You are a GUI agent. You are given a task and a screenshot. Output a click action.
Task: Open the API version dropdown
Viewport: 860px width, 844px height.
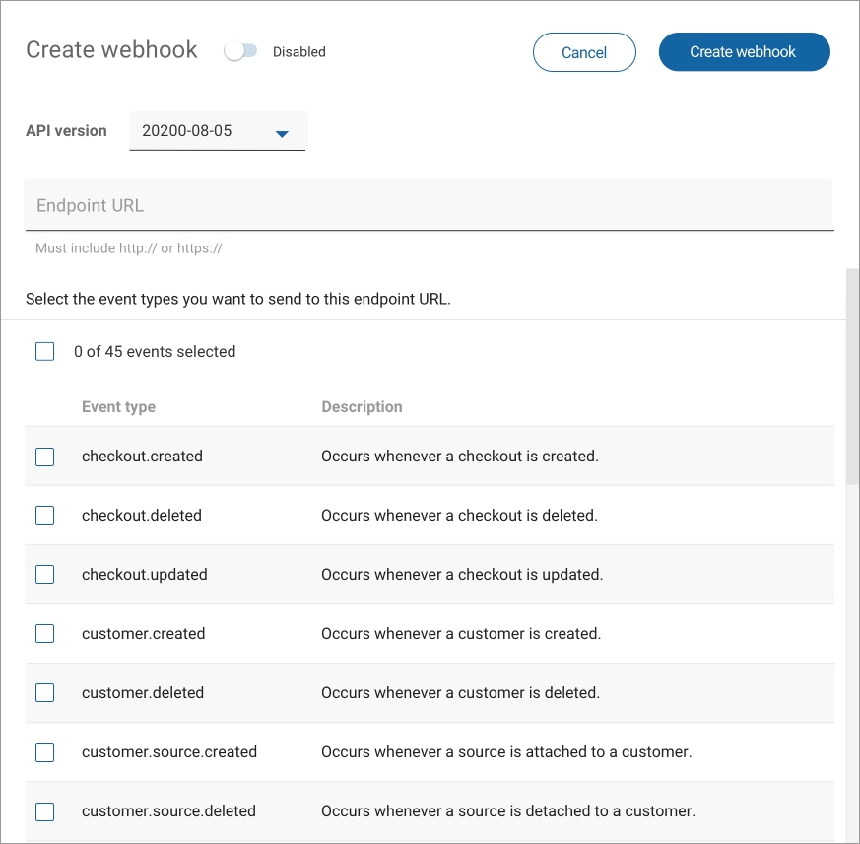(x=217, y=131)
